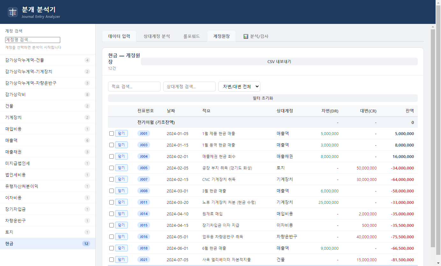
Task: Check the checkbox for entry J008
Action: click(112, 191)
